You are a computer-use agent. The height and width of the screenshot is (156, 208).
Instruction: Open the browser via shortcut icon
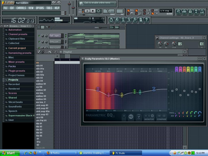point(196,12)
